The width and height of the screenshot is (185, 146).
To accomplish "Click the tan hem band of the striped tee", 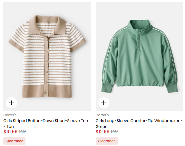I will coord(47,91).
